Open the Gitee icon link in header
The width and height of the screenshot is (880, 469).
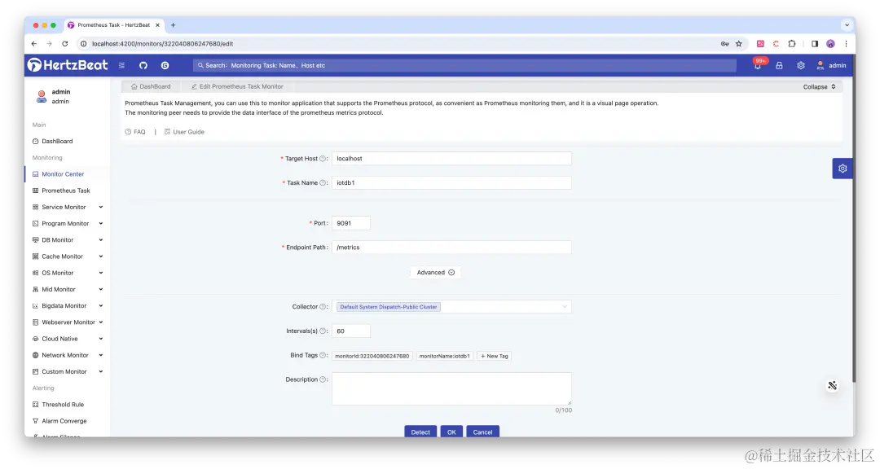coord(165,65)
